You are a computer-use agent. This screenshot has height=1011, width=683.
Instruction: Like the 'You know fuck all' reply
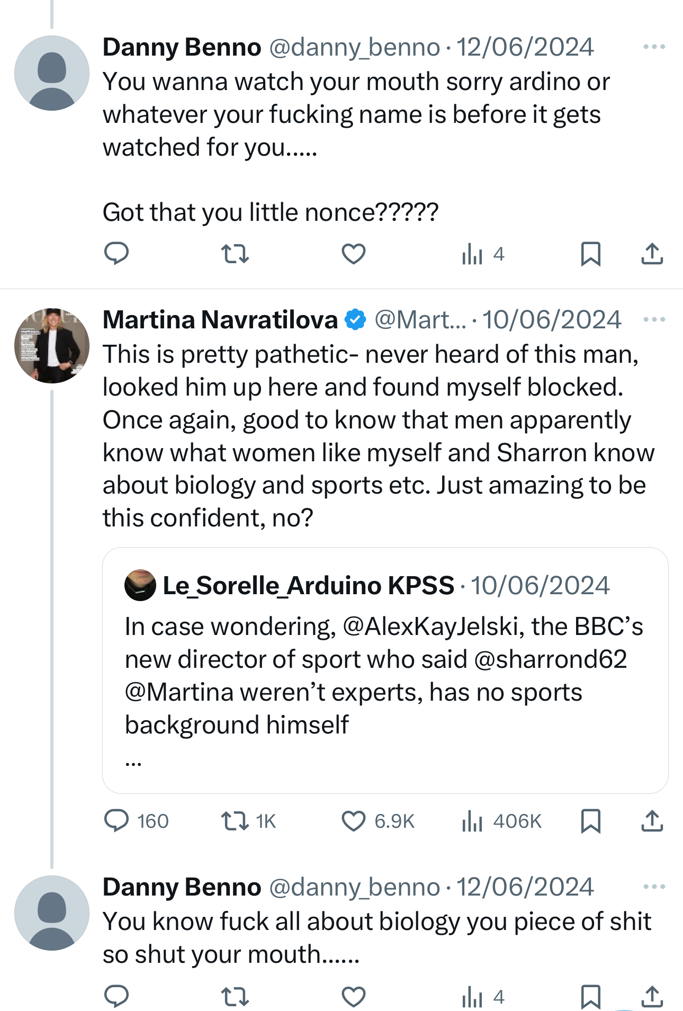tap(354, 997)
